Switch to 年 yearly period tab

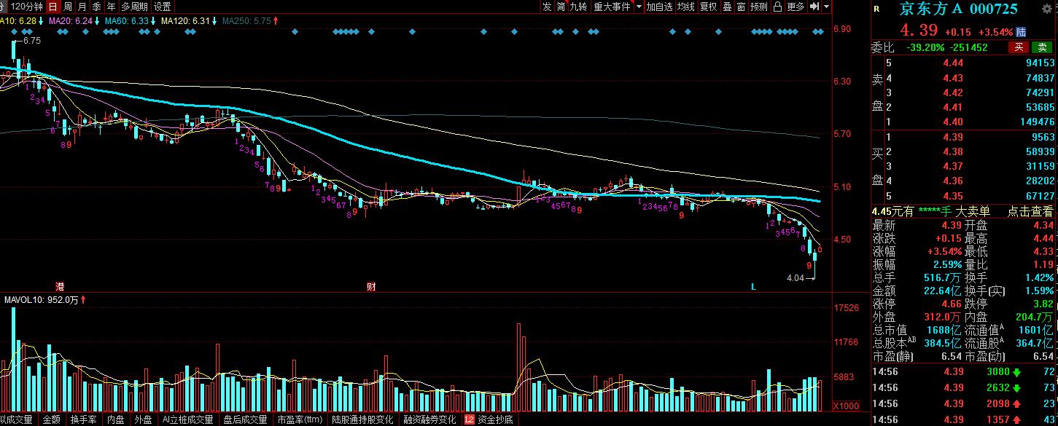110,7
